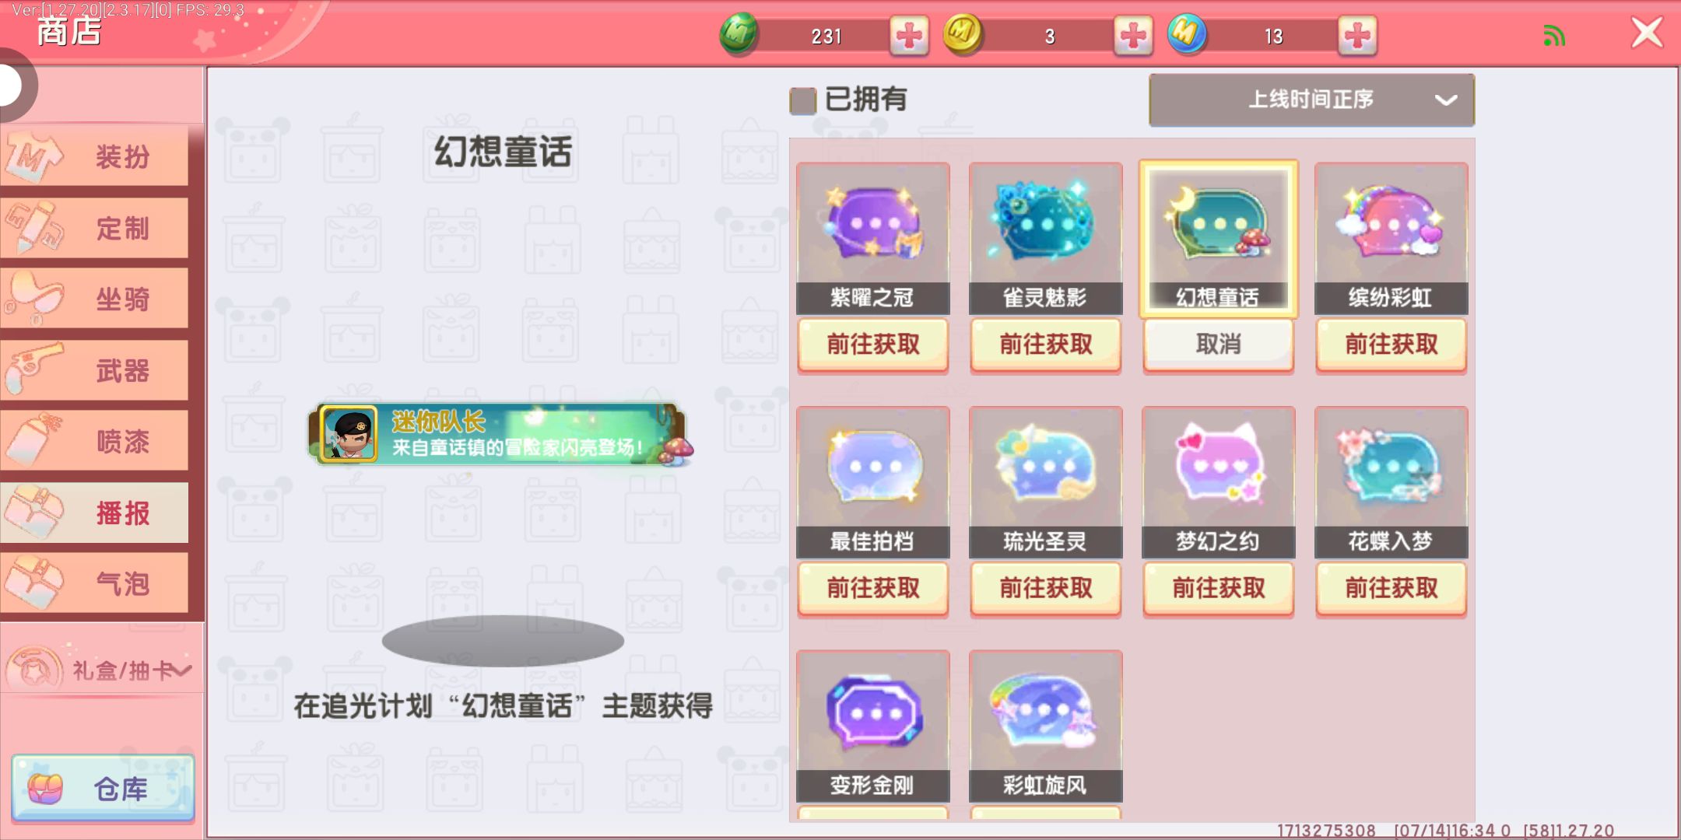Switch to the 气泡 category tab
1681x840 pixels.
pyautogui.click(x=94, y=583)
